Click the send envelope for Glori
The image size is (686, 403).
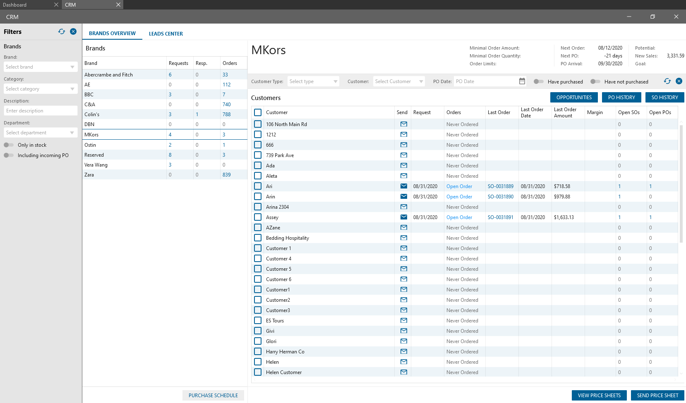(404, 341)
